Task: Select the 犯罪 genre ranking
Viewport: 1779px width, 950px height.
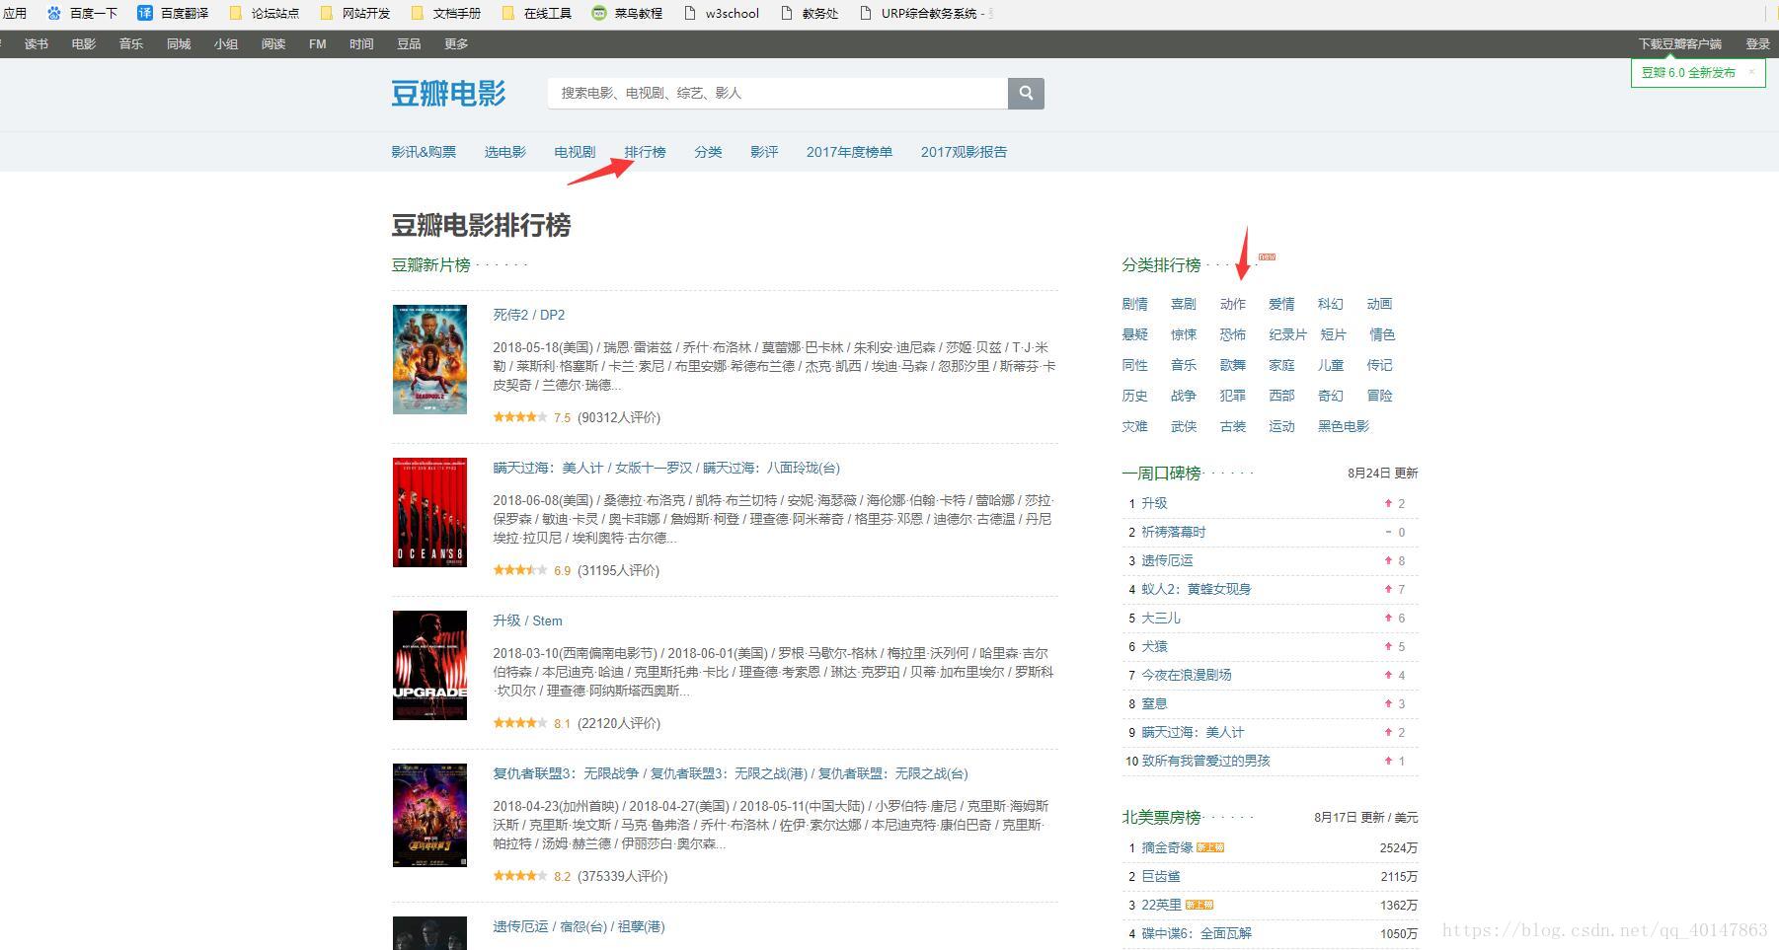Action: pyautogui.click(x=1233, y=396)
